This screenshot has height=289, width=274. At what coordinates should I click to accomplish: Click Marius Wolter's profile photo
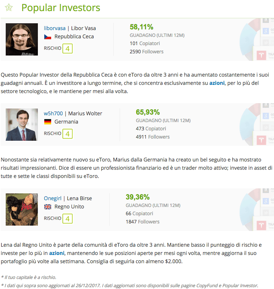(x=22, y=125)
